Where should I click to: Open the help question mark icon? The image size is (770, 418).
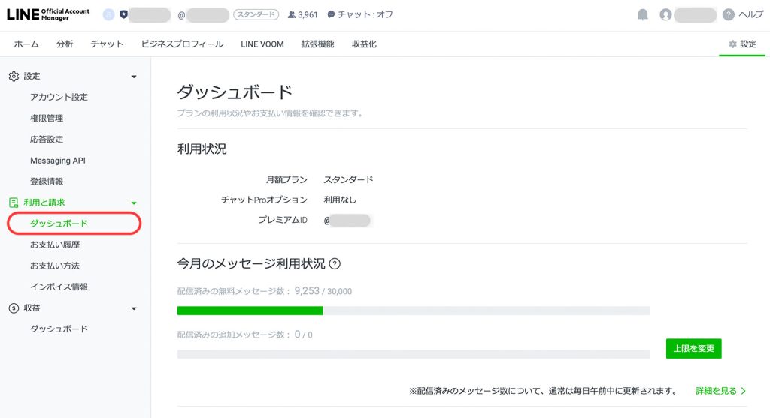pyautogui.click(x=728, y=14)
